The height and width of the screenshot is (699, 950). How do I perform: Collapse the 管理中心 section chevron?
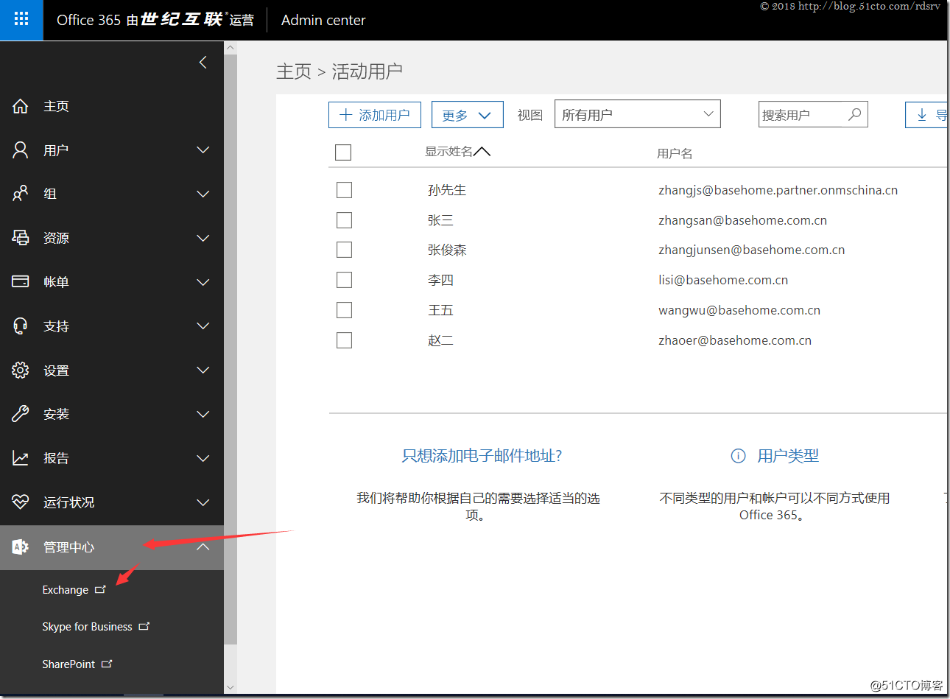coord(203,547)
